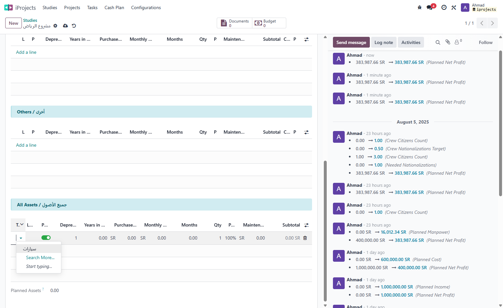Click the form view vertical scrollbar
Viewport: 503px width, 308px height.
point(325,231)
